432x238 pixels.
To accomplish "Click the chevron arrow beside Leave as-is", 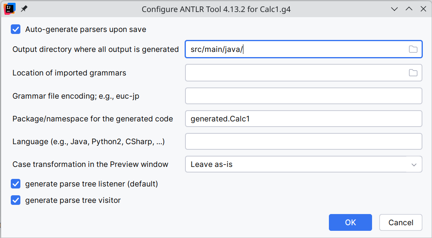I will coord(414,165).
